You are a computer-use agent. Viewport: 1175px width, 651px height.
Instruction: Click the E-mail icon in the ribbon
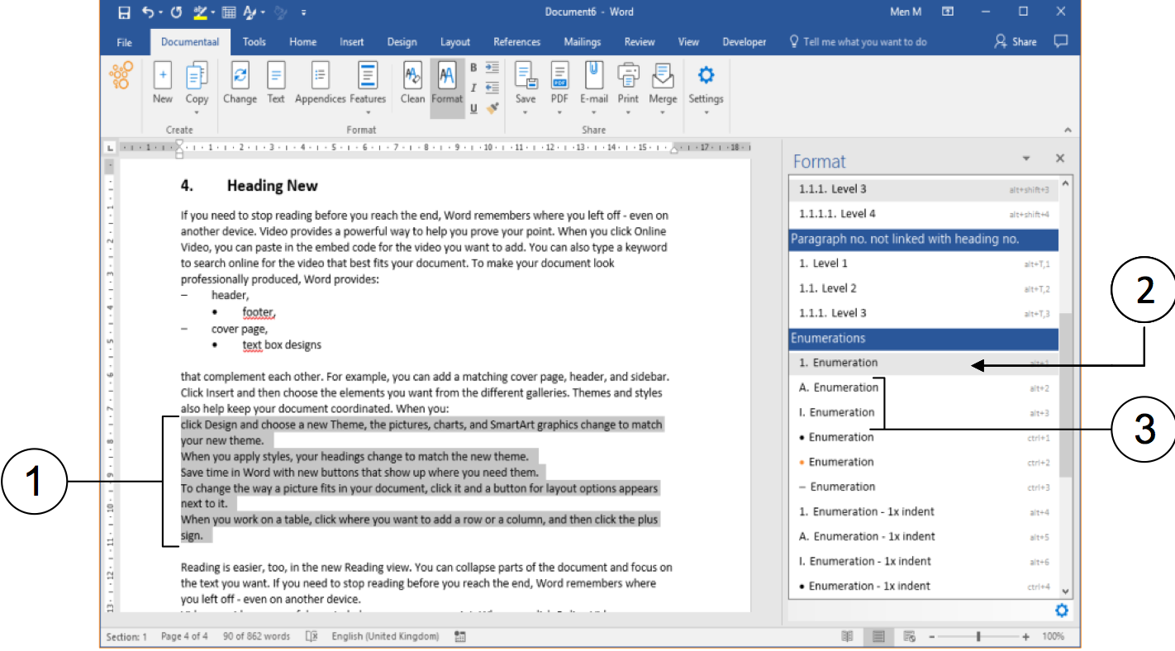(593, 76)
